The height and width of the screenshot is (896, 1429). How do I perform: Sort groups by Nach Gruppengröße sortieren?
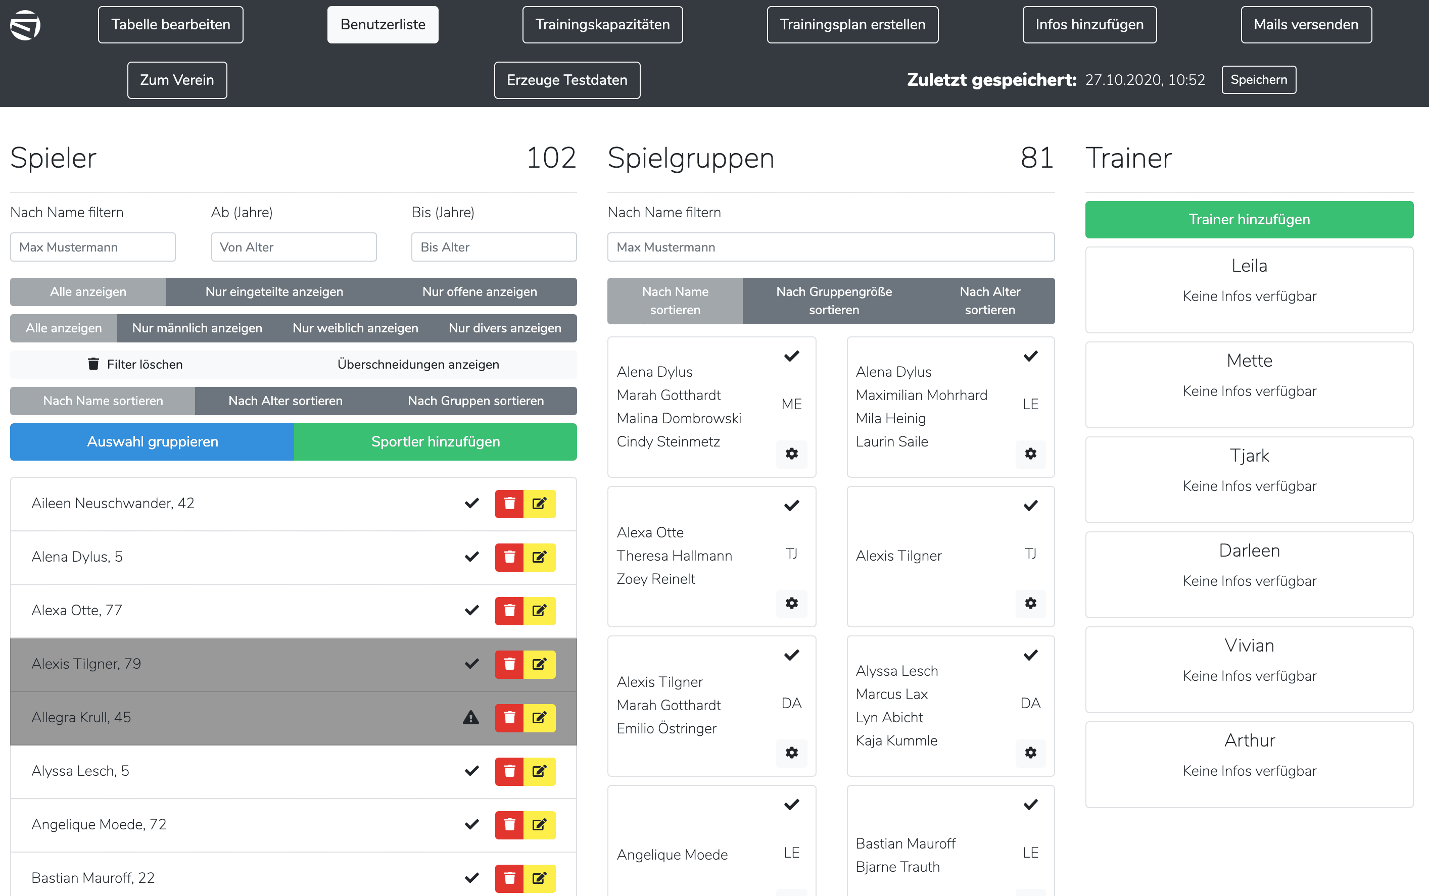click(x=833, y=301)
